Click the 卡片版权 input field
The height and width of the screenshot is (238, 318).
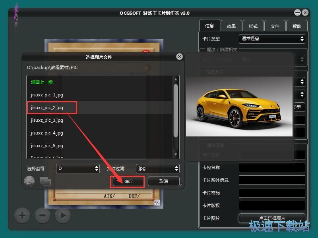pyautogui.click(x=272, y=205)
